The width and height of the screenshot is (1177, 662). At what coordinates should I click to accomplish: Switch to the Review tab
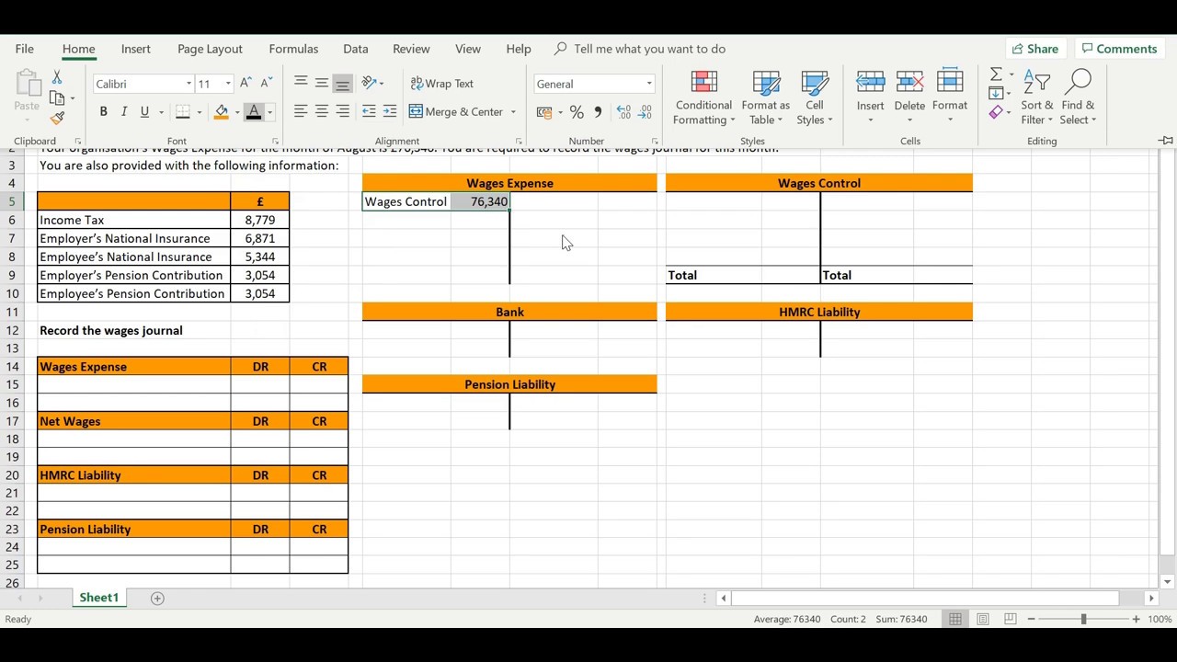411,49
